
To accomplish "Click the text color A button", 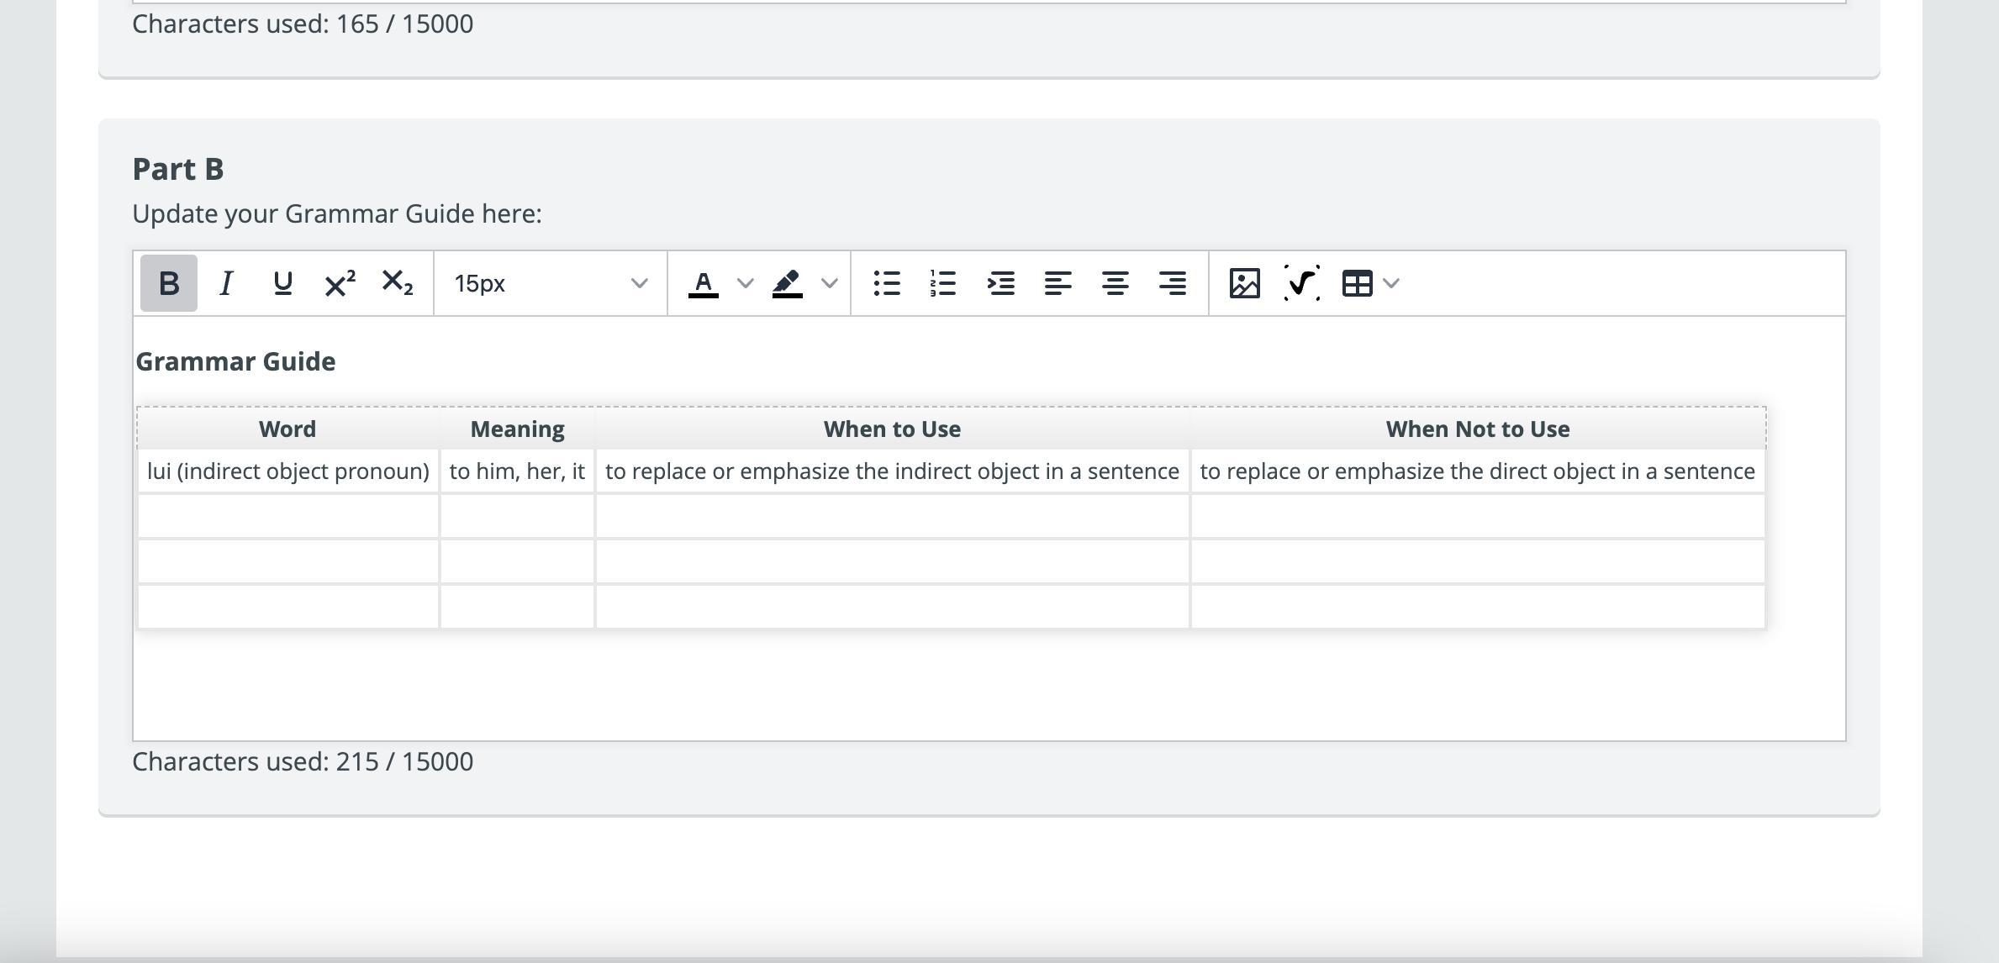I will (x=703, y=283).
